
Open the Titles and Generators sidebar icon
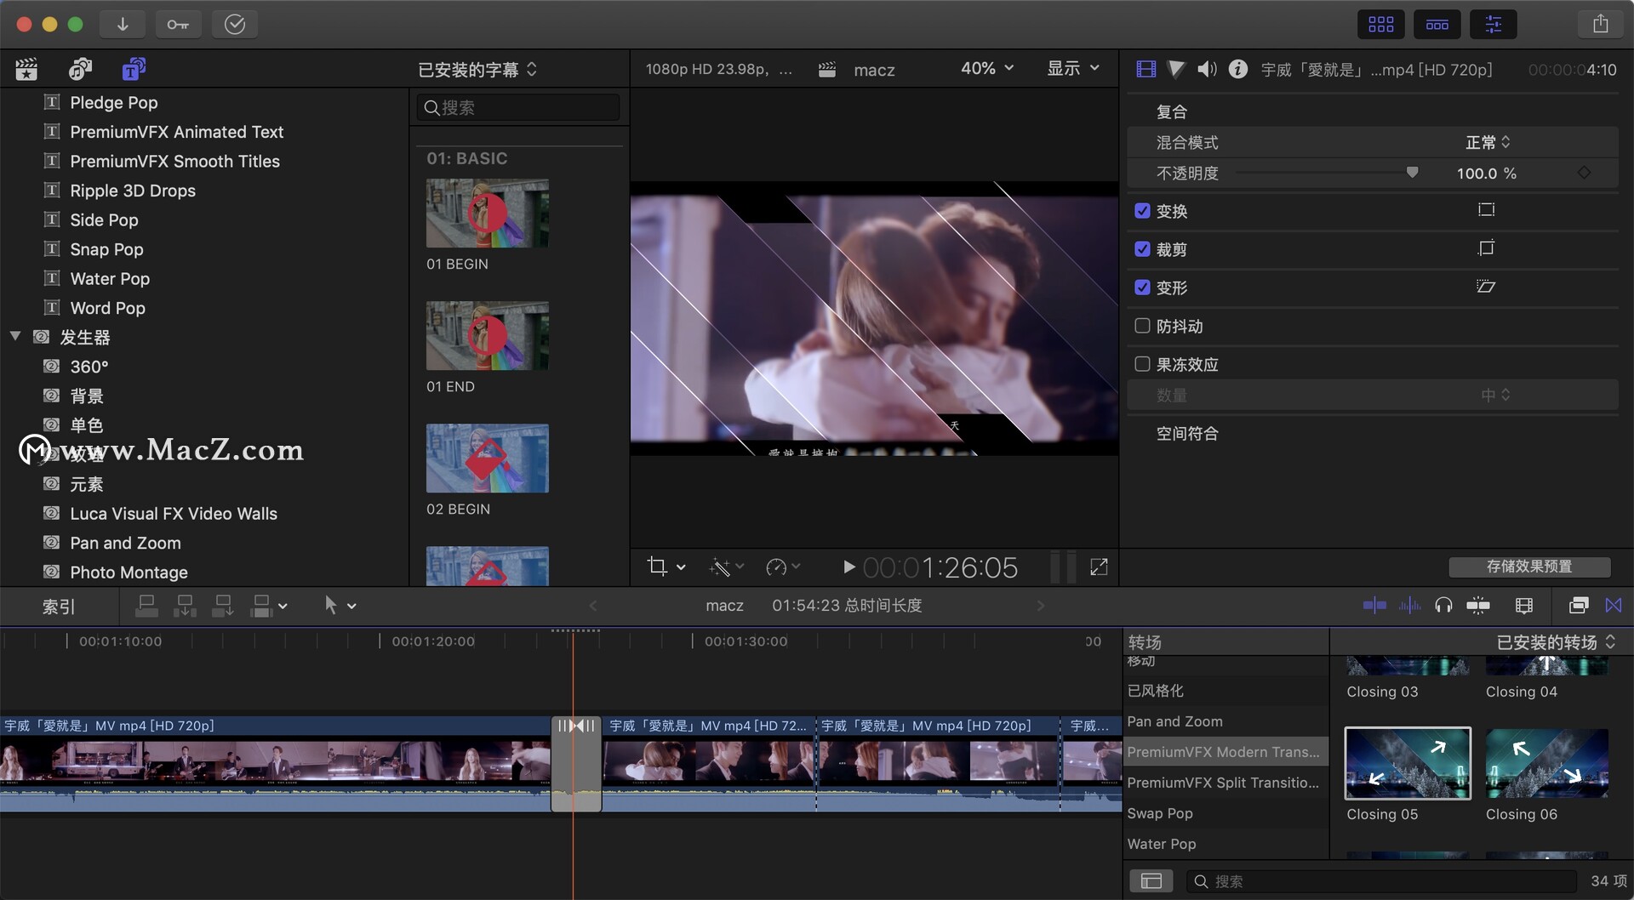pyautogui.click(x=134, y=69)
